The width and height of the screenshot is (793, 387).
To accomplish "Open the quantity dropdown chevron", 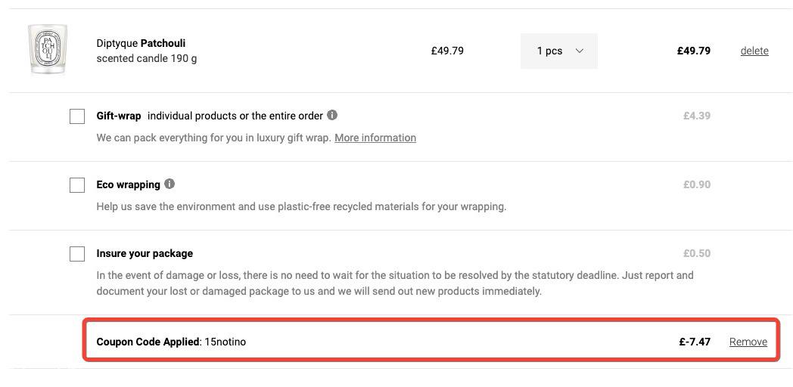I will 580,51.
